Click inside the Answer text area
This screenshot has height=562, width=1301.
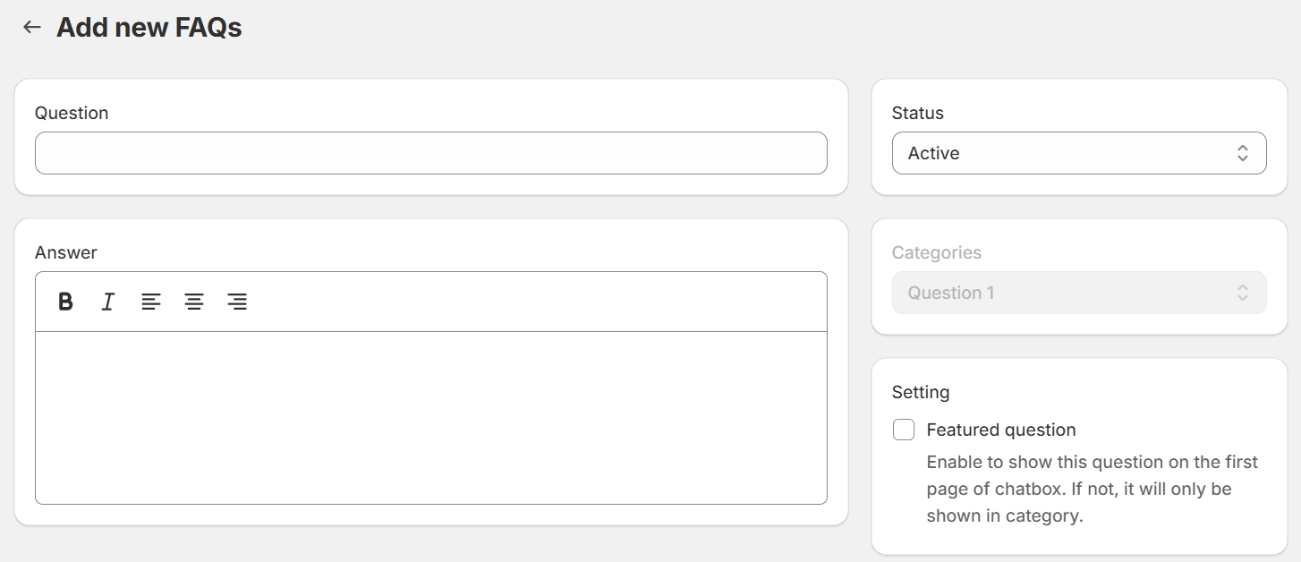tap(430, 417)
